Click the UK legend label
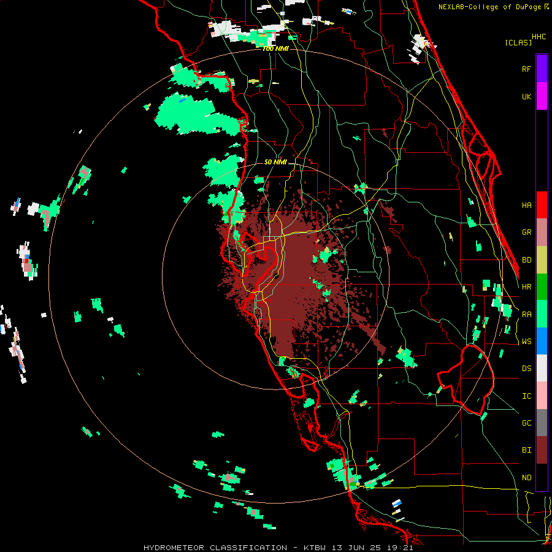The image size is (552, 552). point(526,96)
